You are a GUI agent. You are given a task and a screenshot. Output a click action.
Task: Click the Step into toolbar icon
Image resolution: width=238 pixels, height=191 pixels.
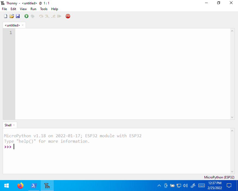coord(47,16)
